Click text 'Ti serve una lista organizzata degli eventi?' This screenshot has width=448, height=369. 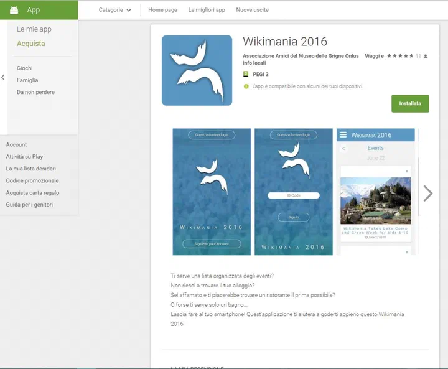point(222,276)
